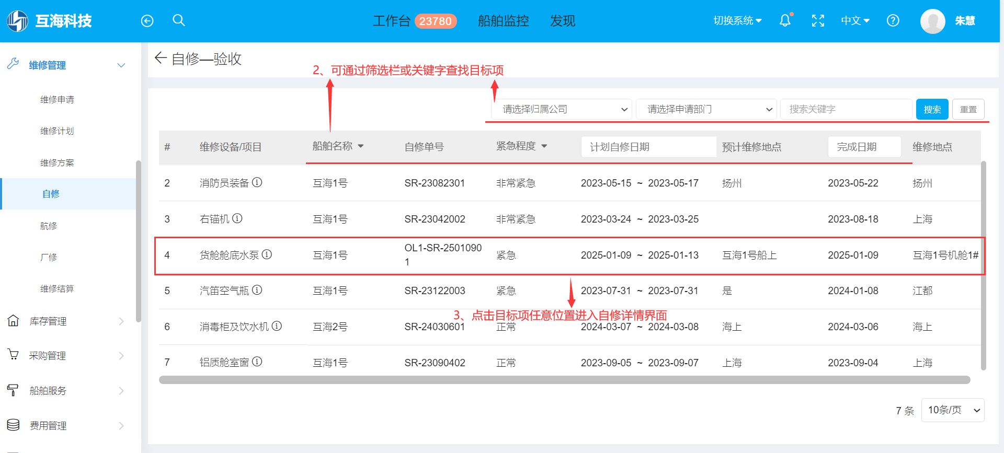Expand the 船舶服务 menu
This screenshot has height=453, width=1004.
point(121,391)
